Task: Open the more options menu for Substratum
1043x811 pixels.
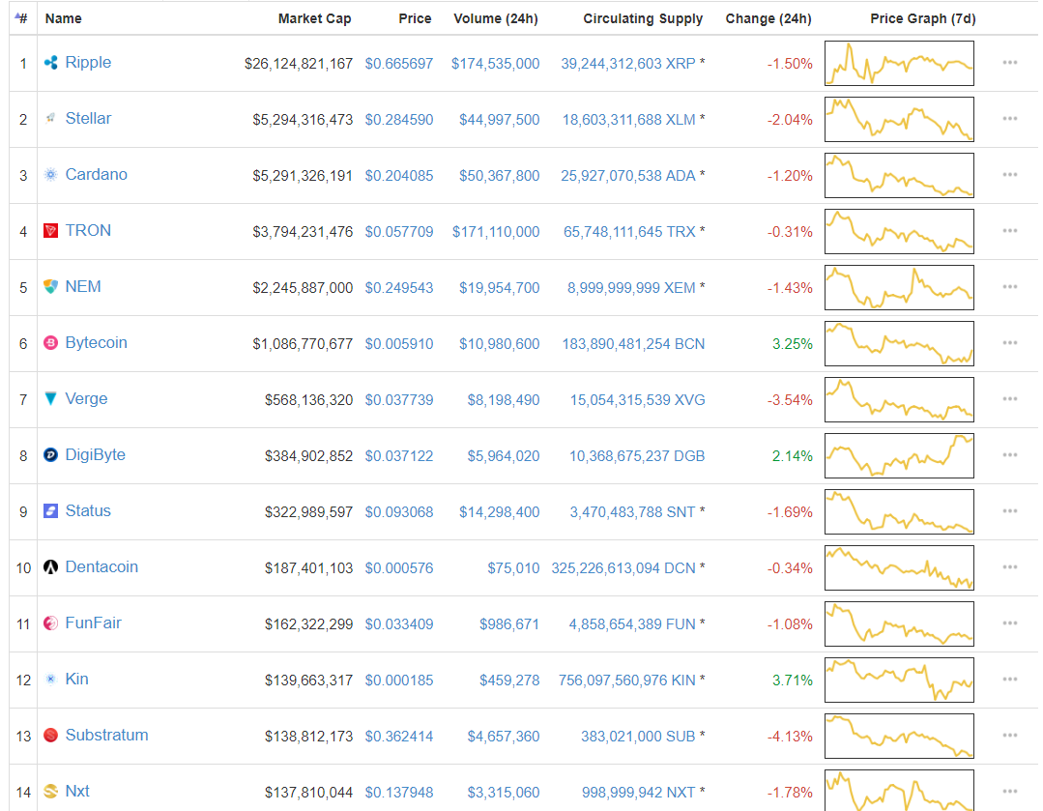Action: pos(1010,736)
